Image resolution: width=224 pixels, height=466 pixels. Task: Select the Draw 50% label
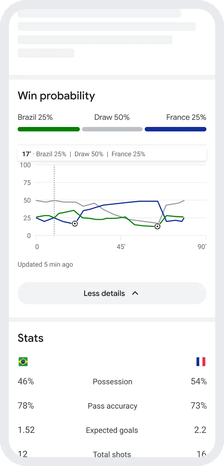[112, 117]
